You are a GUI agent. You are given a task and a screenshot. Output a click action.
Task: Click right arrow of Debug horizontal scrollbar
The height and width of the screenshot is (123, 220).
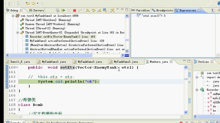pos(122,55)
